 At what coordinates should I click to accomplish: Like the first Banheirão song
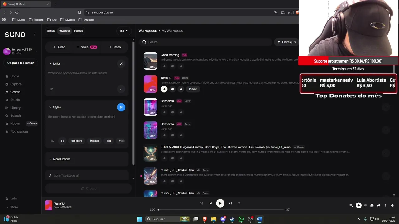pos(164,112)
